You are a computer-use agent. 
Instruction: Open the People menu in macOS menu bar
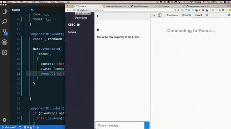pyautogui.click(x=52, y=2)
